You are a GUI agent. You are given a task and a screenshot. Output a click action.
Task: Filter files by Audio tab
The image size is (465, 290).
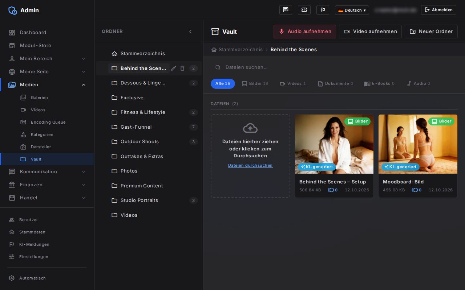(418, 84)
